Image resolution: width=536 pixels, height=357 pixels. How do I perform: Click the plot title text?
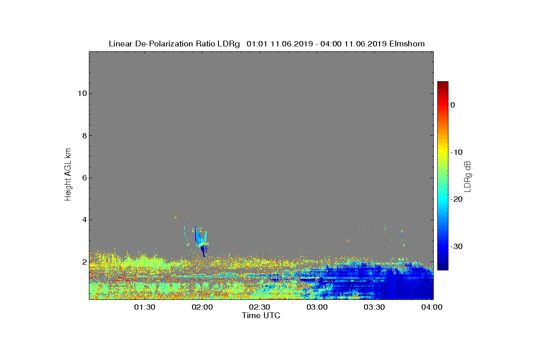coord(267,44)
